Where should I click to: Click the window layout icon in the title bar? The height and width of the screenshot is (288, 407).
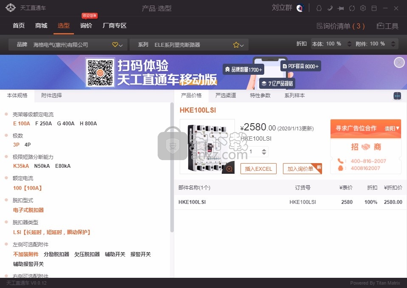coord(374,8)
